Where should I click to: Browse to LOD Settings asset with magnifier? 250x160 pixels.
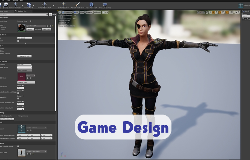[x=31, y=78]
